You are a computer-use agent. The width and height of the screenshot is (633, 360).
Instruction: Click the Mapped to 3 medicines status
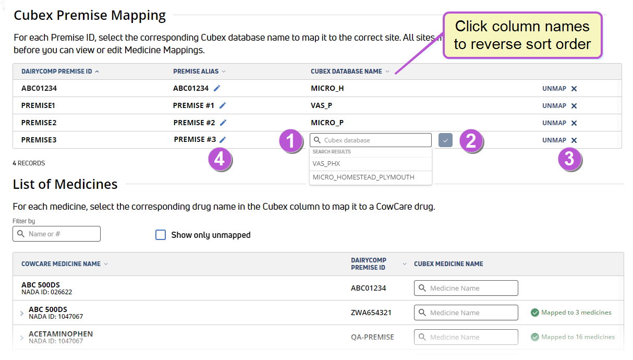(571, 313)
